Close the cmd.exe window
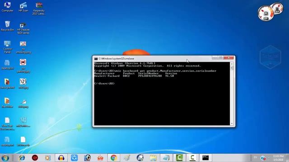Screen dimensions: 289x162 coord(229,58)
